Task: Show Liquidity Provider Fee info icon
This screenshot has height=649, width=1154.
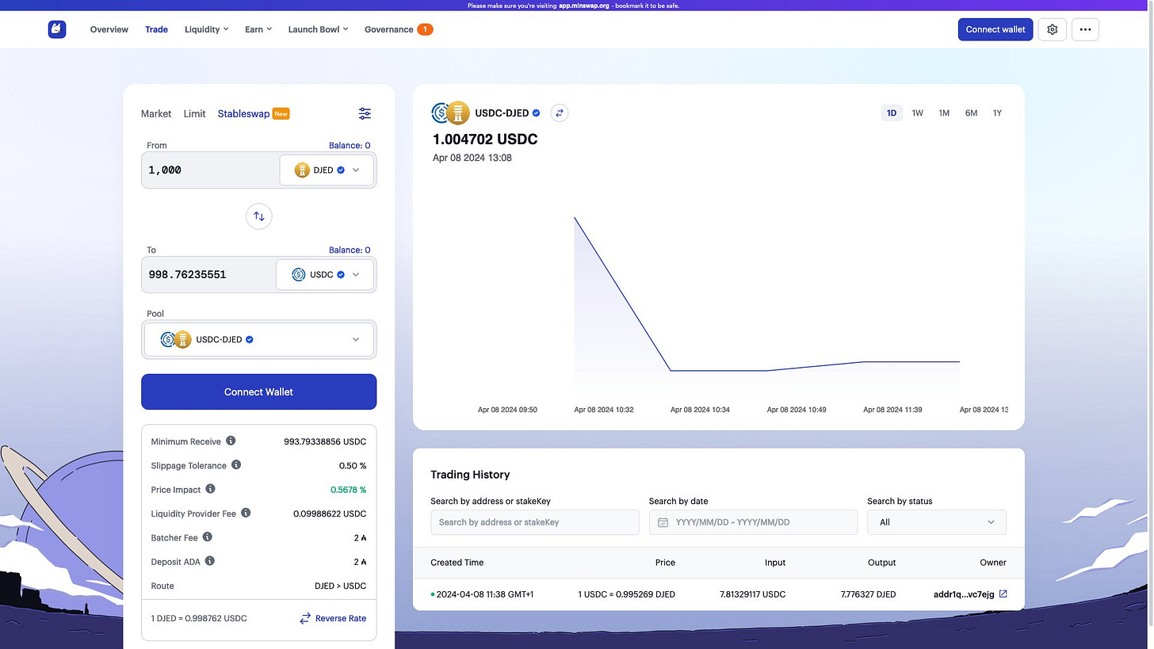Action: coord(246,513)
